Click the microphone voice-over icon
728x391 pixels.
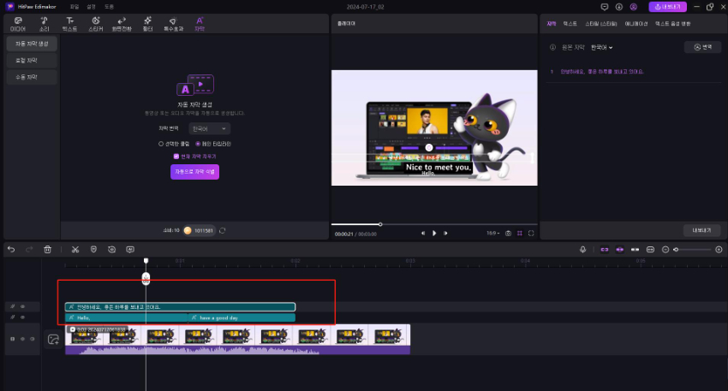coord(582,249)
